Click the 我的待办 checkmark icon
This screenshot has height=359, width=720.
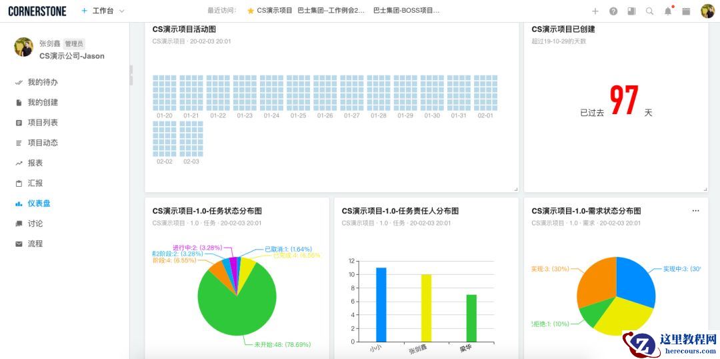pos(19,82)
